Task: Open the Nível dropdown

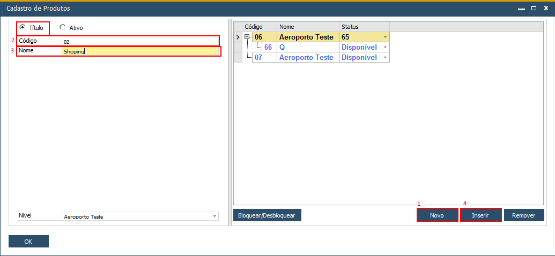Action: (214, 216)
